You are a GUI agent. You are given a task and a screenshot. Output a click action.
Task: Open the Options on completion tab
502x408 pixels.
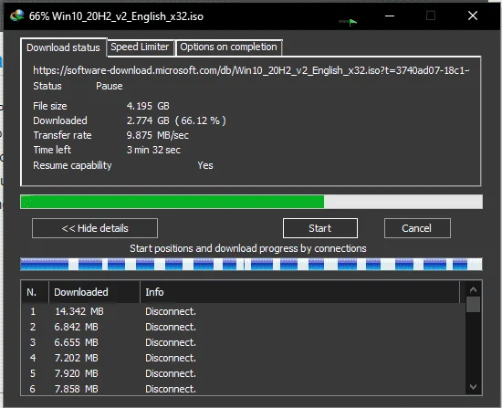click(228, 47)
